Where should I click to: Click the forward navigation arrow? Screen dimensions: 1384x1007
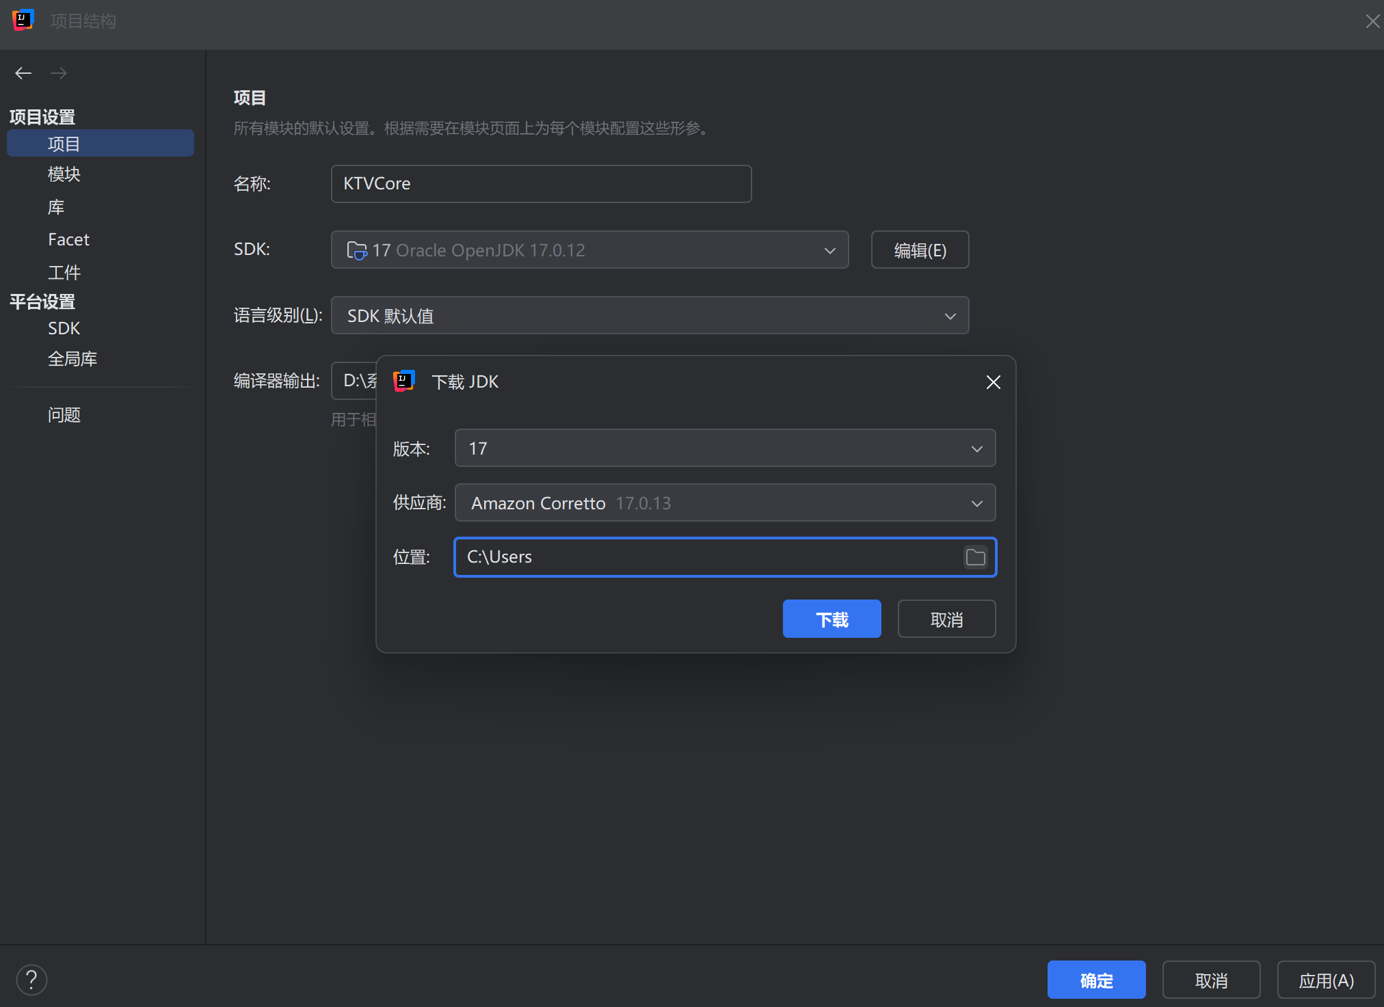[59, 73]
